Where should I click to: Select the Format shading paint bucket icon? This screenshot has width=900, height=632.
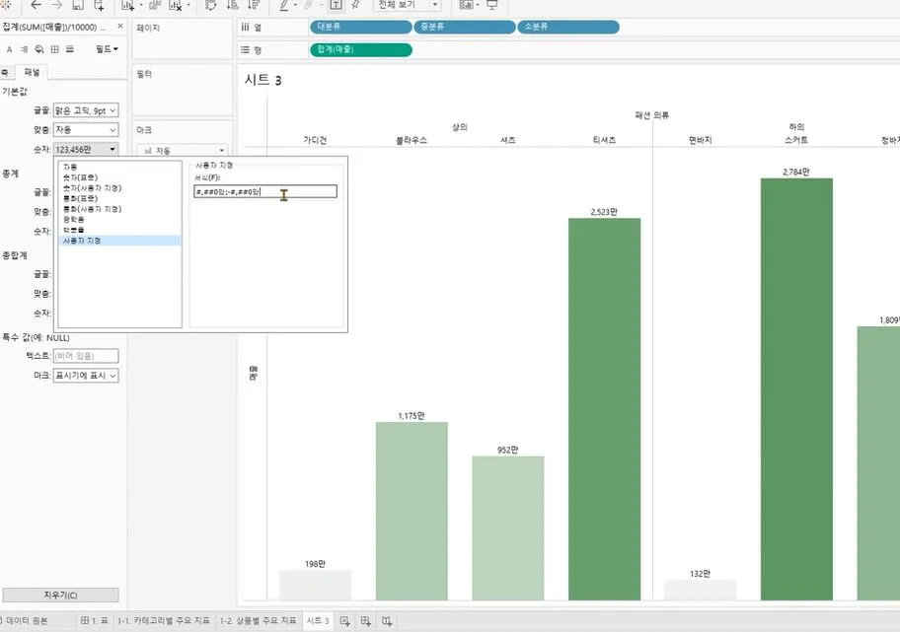[39, 49]
